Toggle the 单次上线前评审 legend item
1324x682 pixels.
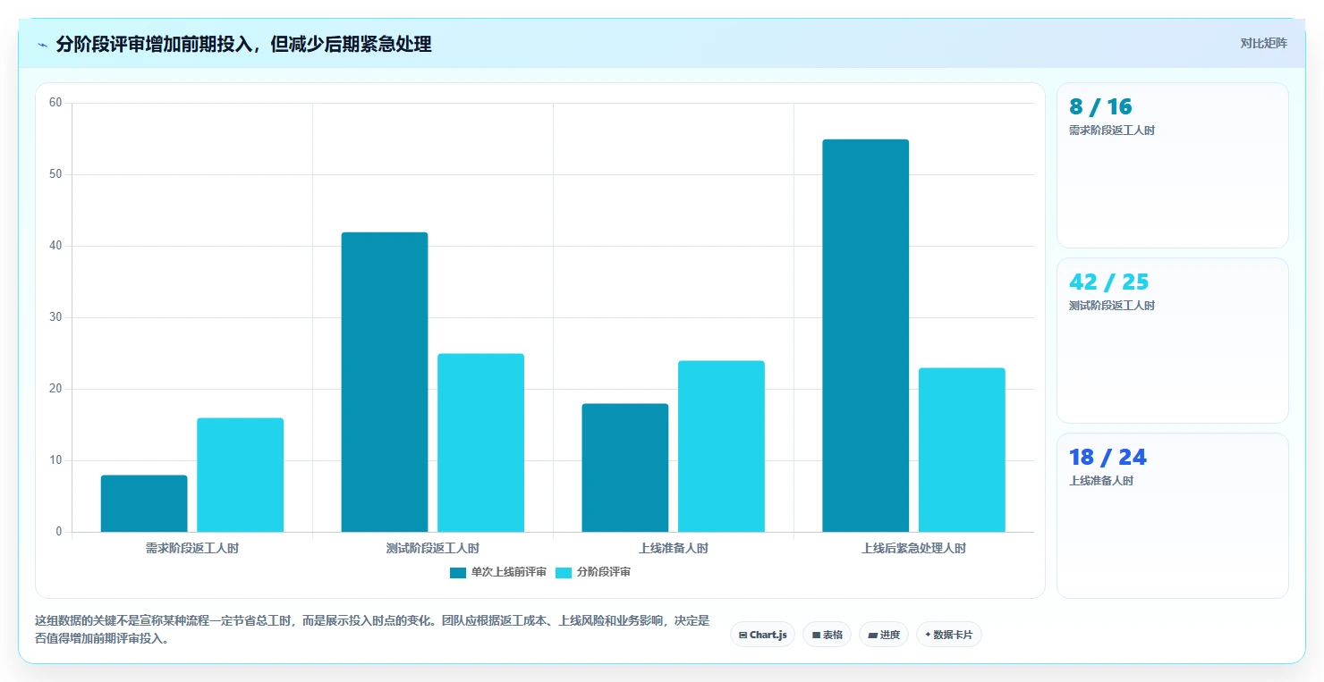[498, 572]
